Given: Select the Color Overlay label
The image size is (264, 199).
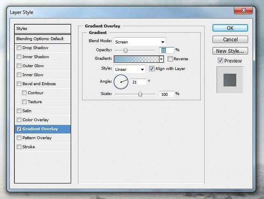Looking at the screenshot, I should click(x=36, y=120).
